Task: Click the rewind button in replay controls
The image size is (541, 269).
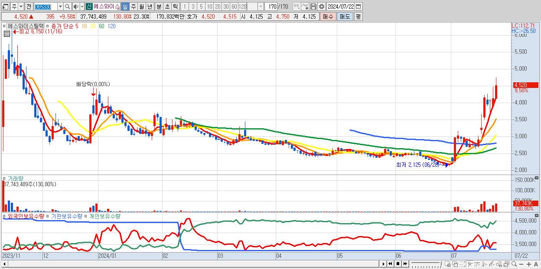Action: tap(391, 263)
